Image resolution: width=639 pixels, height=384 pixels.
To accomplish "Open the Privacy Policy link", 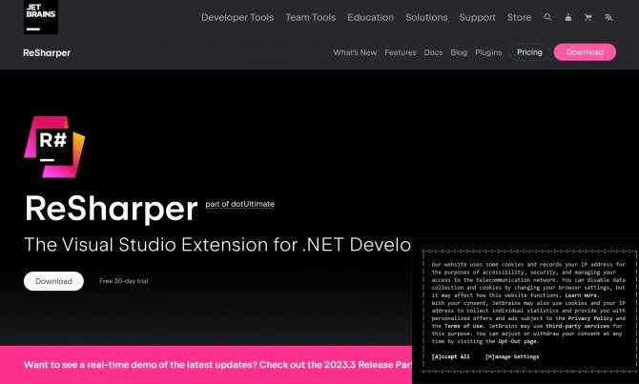I will click(x=590, y=318).
